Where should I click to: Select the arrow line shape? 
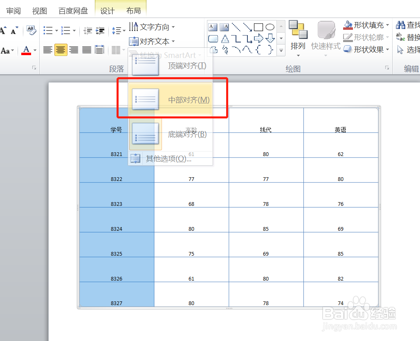[247, 27]
